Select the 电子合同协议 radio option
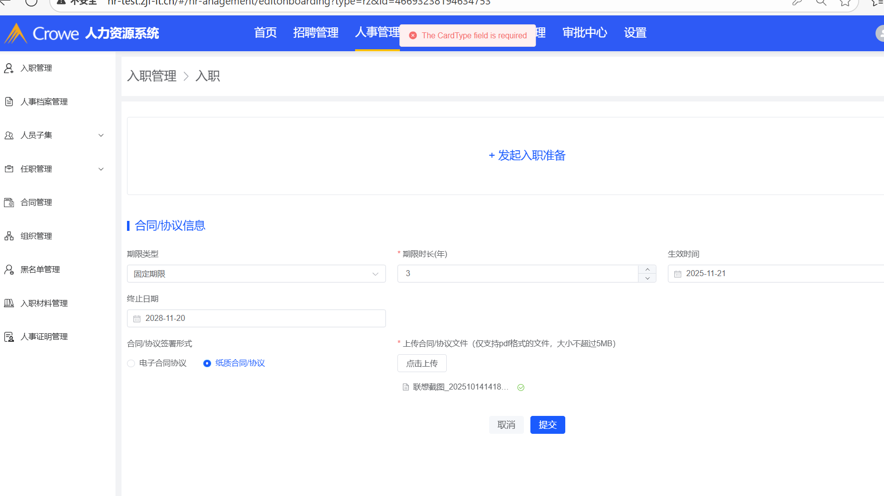Viewport: 884px width, 496px height. [x=131, y=363]
